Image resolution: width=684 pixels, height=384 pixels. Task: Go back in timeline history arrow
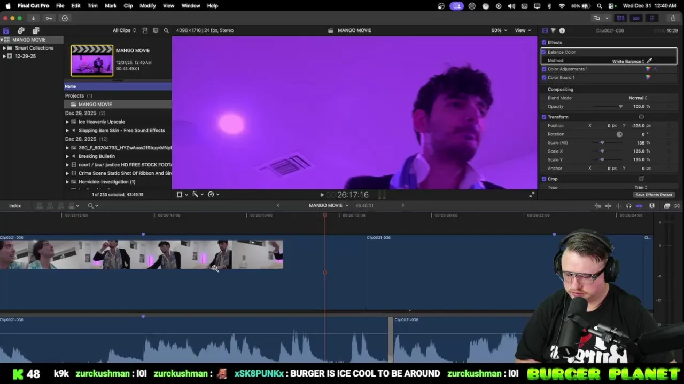pyautogui.click(x=278, y=206)
